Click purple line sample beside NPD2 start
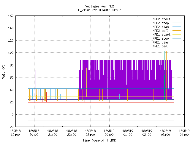 coord(177,19)
